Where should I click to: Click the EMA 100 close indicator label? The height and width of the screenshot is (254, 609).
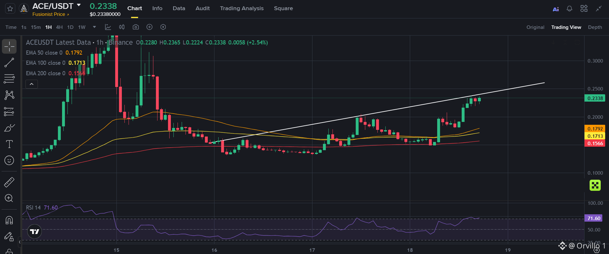click(x=45, y=63)
